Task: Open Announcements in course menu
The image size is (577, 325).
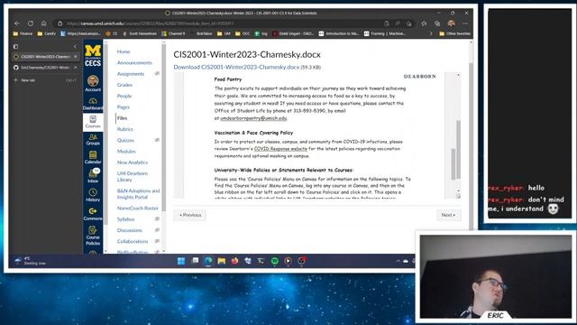Action: coord(134,62)
